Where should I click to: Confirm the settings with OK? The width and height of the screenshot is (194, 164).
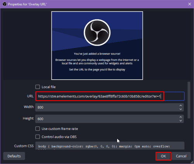163,156
